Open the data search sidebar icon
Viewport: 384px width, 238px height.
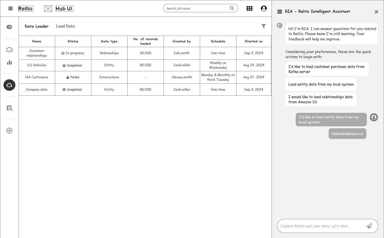tap(9, 108)
